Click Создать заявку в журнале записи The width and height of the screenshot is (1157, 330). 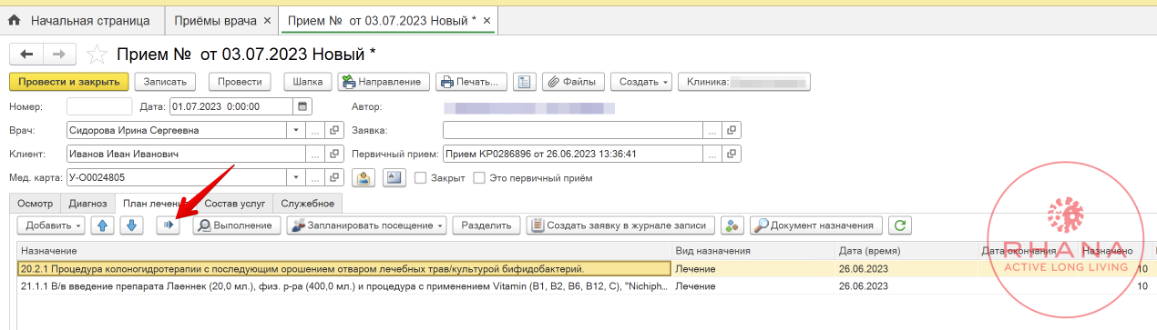(619, 225)
